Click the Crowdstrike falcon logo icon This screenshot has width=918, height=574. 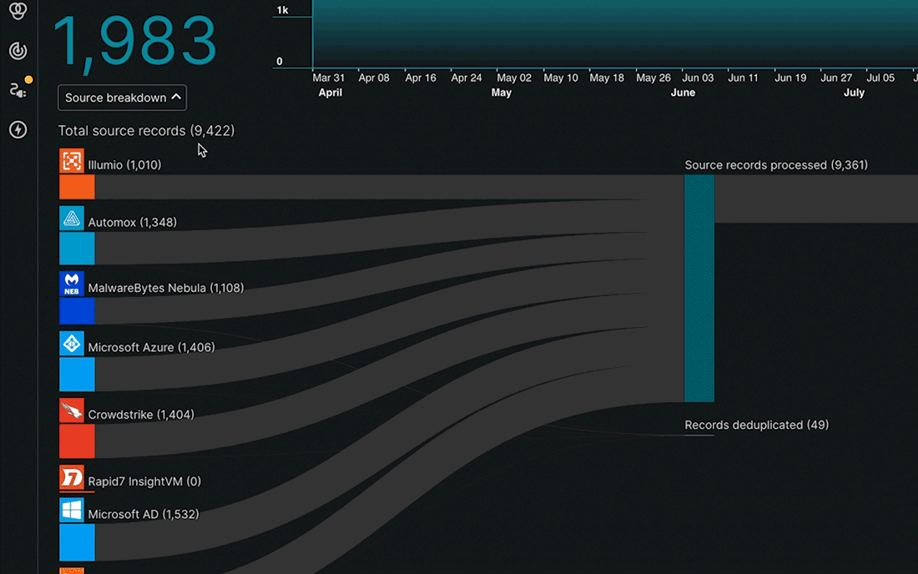[72, 410]
